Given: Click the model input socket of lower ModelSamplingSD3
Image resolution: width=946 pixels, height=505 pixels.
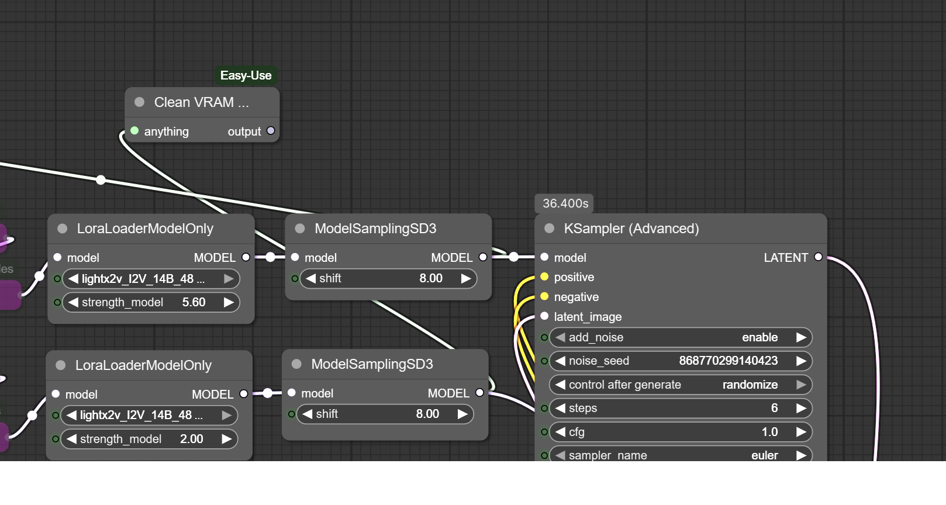Looking at the screenshot, I should [291, 393].
